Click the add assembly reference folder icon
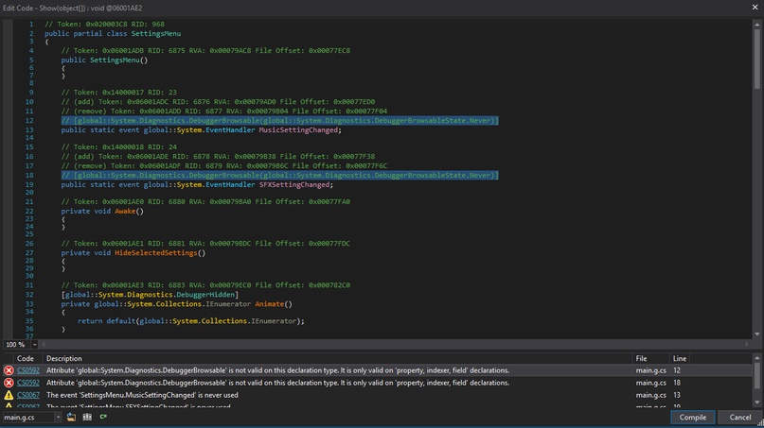The image size is (764, 428). [x=71, y=417]
